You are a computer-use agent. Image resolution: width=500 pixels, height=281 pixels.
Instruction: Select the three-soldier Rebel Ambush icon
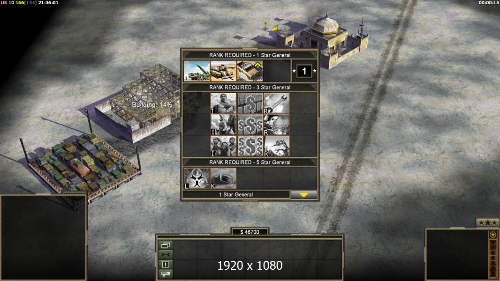pyautogui.click(x=223, y=146)
